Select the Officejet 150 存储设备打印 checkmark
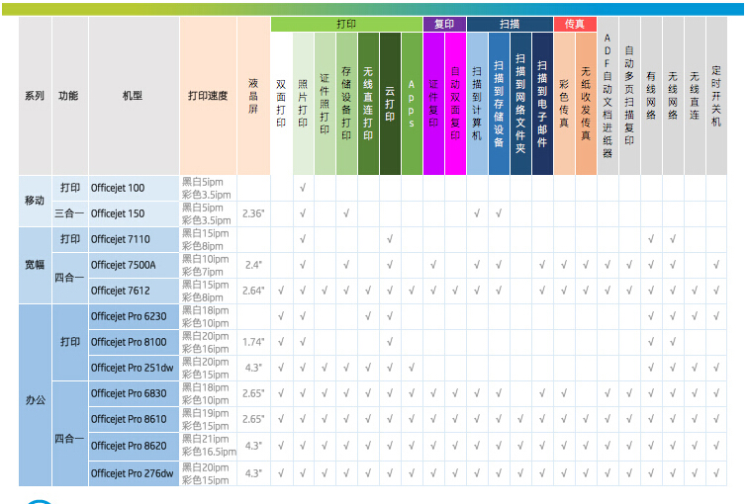 point(346,213)
